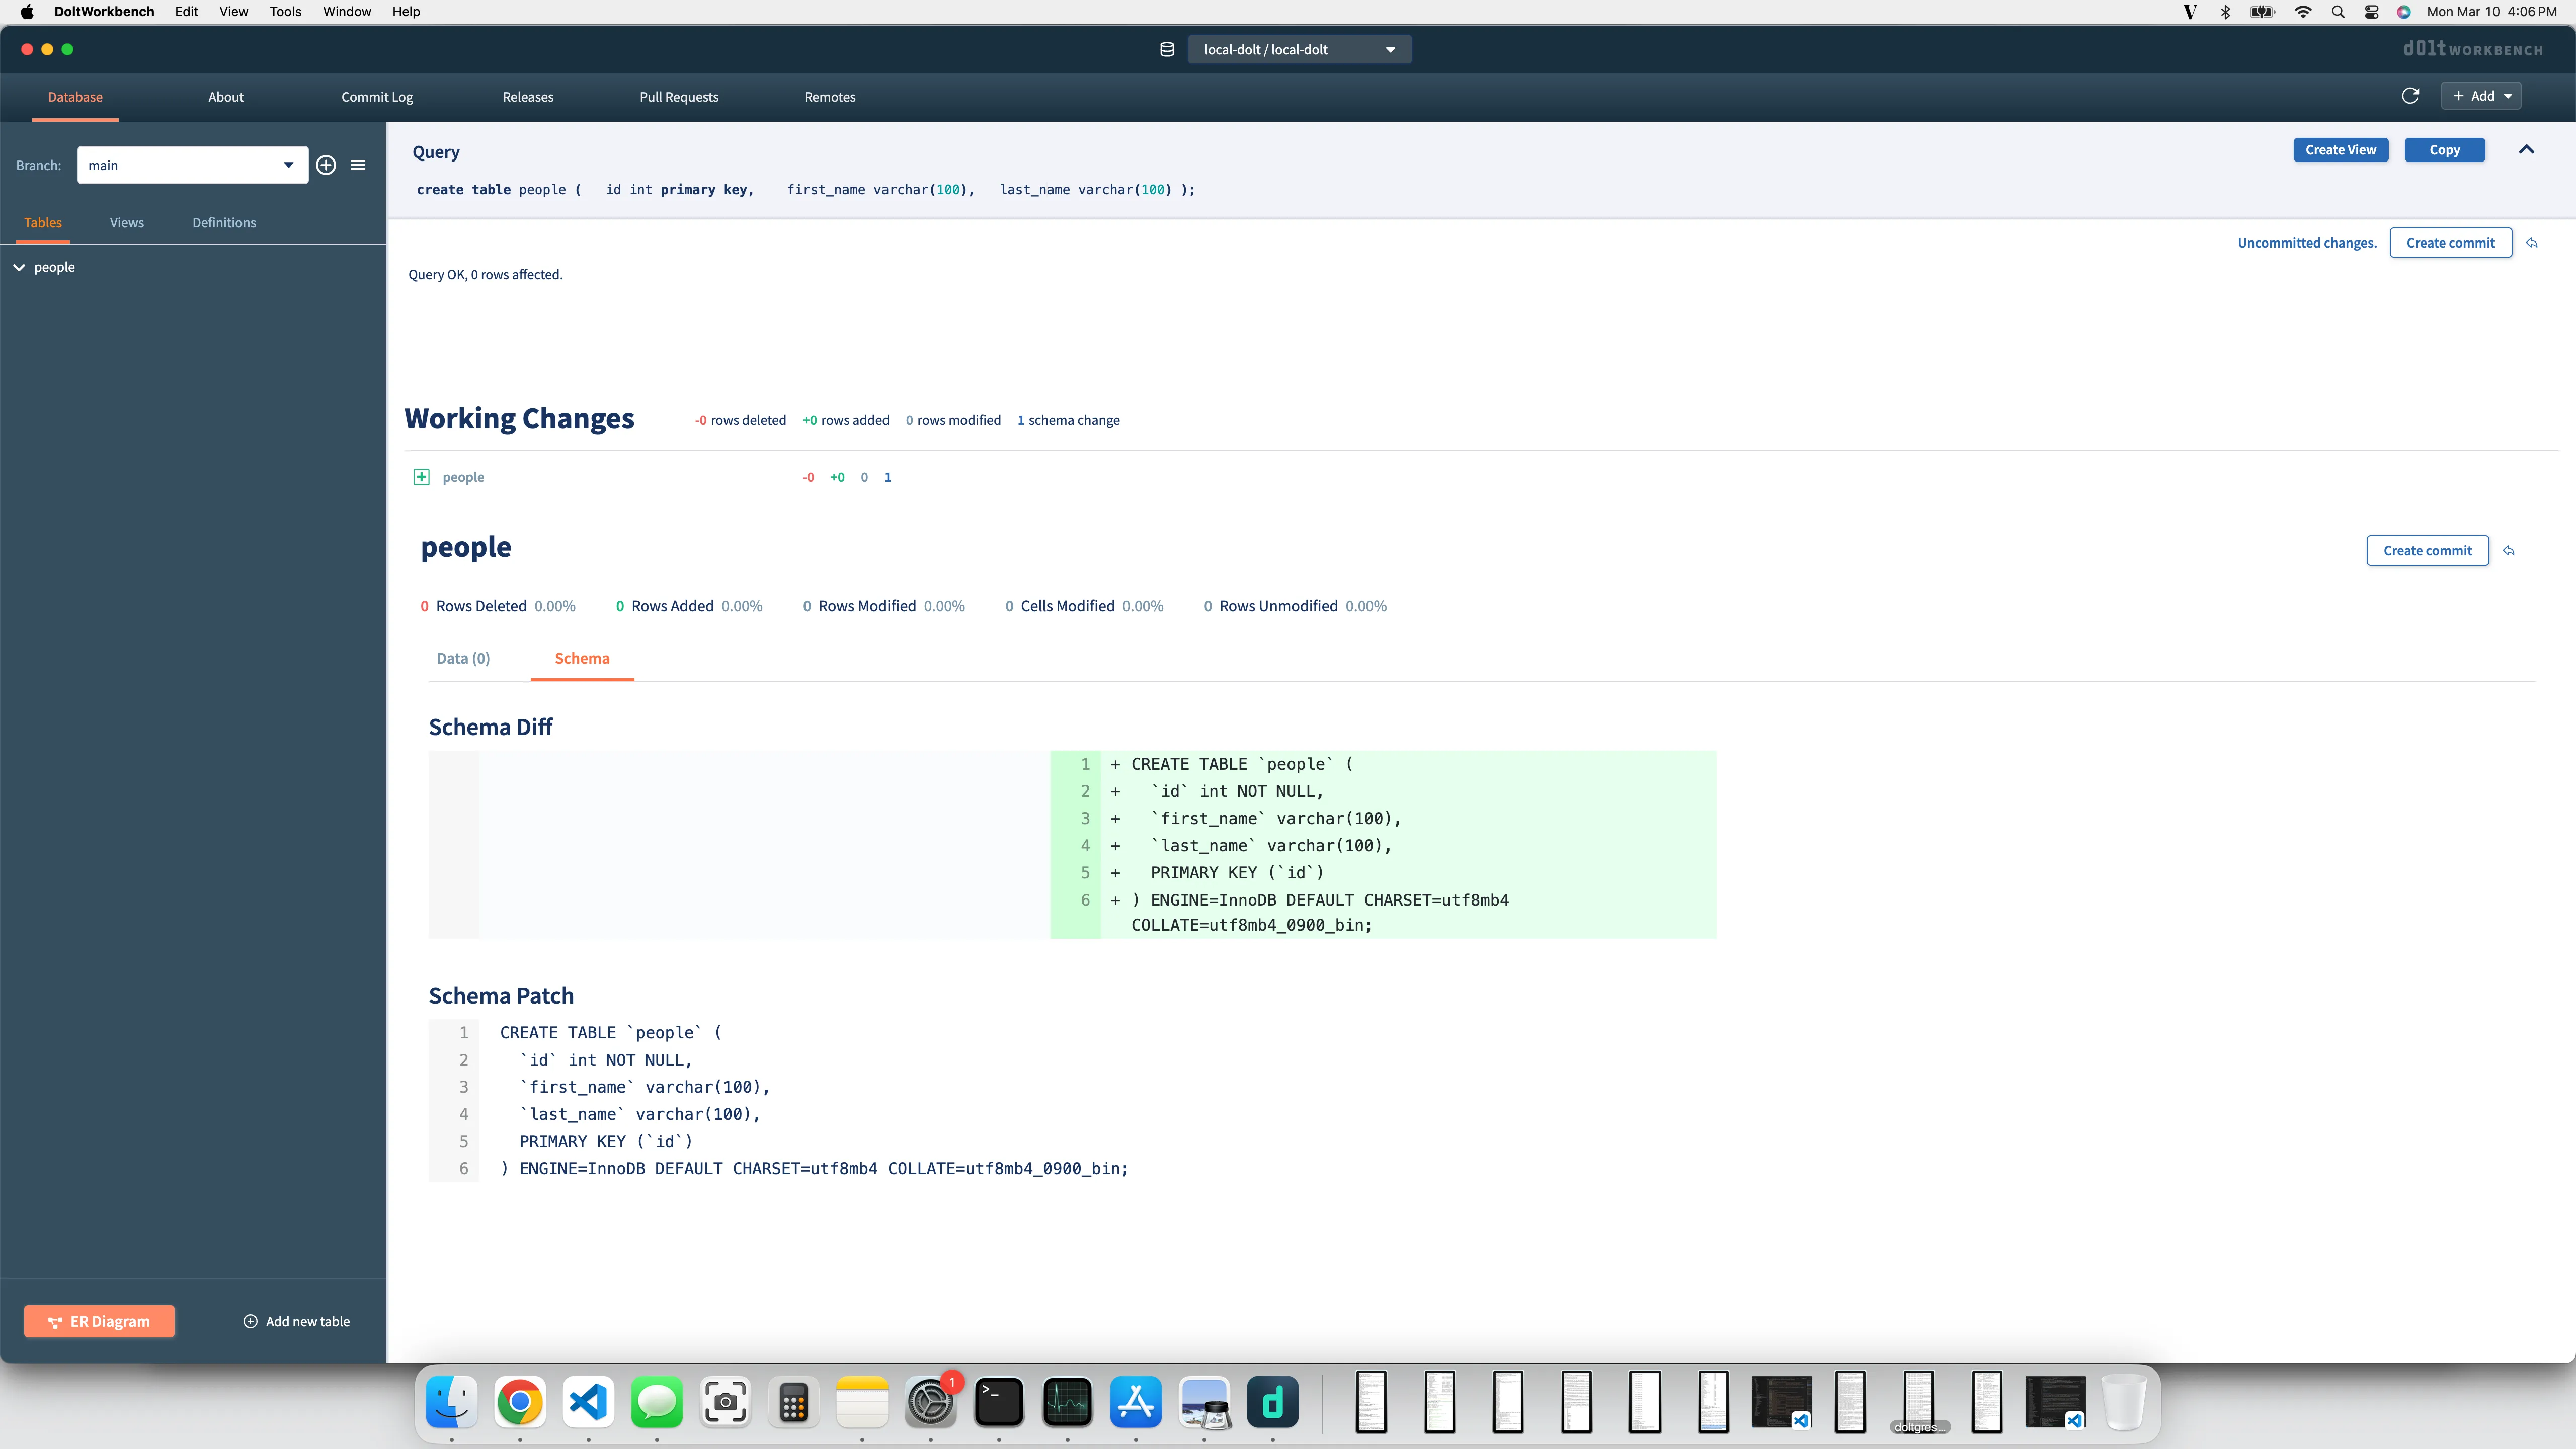Open the hamburger menu next to branch selector
The width and height of the screenshot is (2576, 1449).
pos(358,165)
